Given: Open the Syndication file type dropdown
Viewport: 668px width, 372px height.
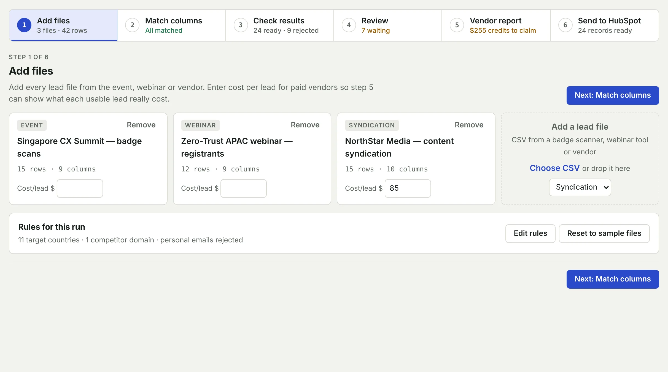Looking at the screenshot, I should [580, 187].
